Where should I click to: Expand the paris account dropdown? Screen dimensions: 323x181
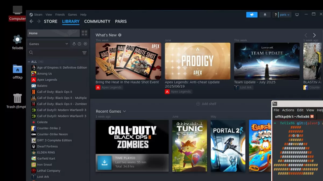[x=285, y=15]
